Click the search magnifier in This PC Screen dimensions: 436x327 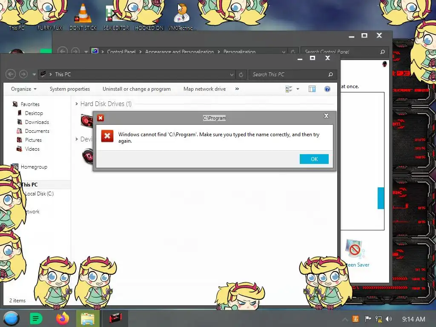click(330, 75)
